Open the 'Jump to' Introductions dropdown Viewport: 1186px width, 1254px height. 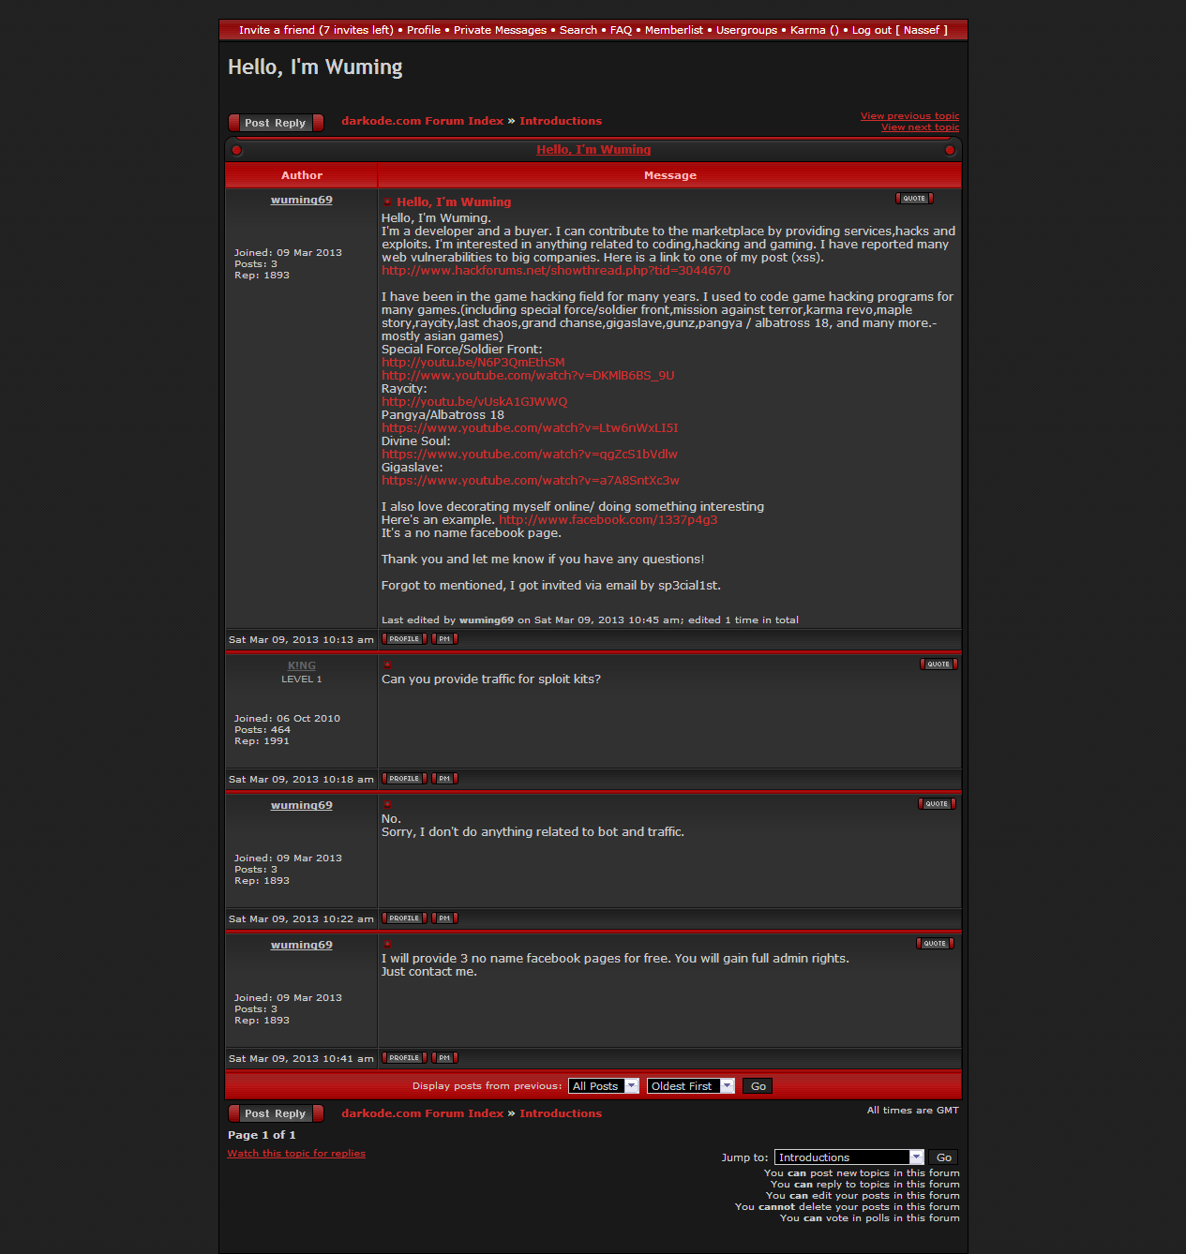click(848, 1157)
